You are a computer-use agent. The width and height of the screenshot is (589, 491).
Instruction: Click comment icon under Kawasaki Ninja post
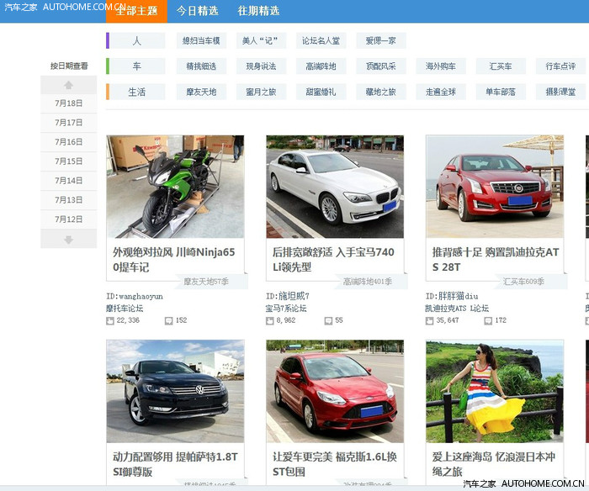click(x=169, y=320)
